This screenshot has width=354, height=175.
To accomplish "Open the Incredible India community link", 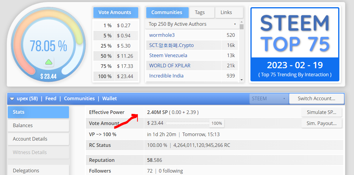I will coord(166,76).
